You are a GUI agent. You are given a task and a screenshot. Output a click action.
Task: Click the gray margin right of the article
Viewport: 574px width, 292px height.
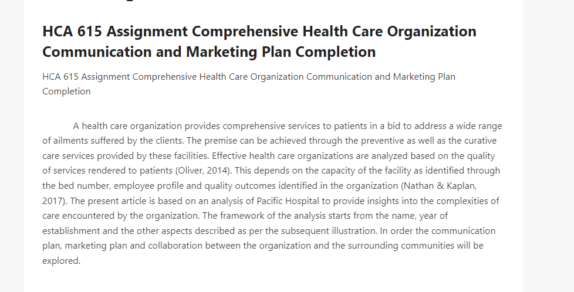[x=548, y=147]
